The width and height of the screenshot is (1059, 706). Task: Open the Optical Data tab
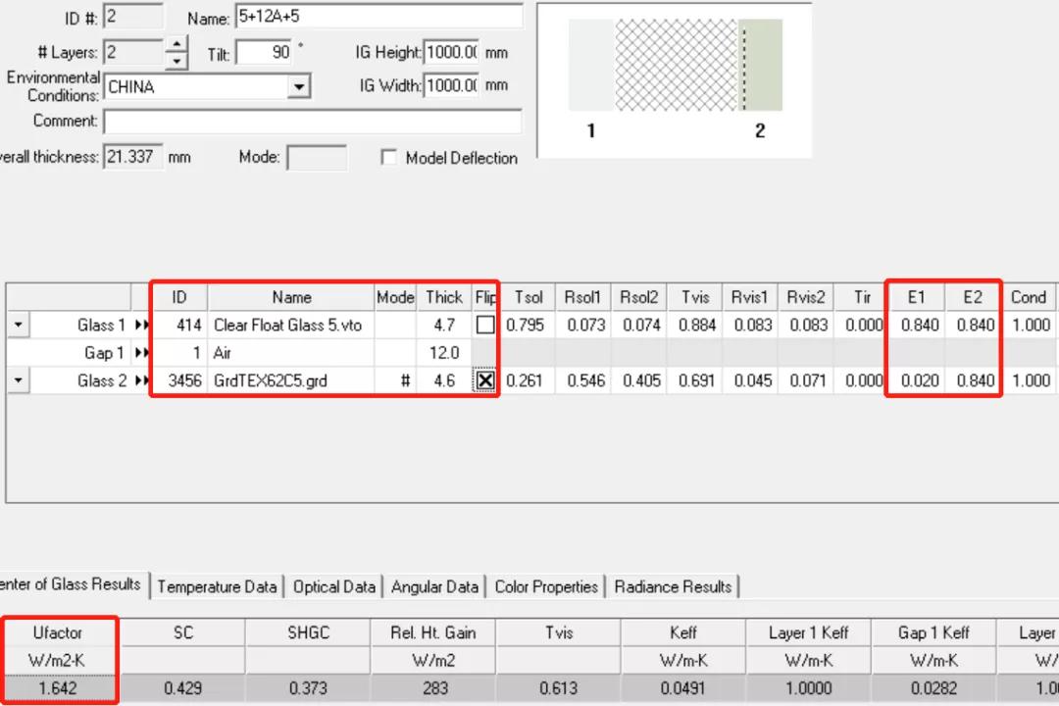click(x=333, y=587)
